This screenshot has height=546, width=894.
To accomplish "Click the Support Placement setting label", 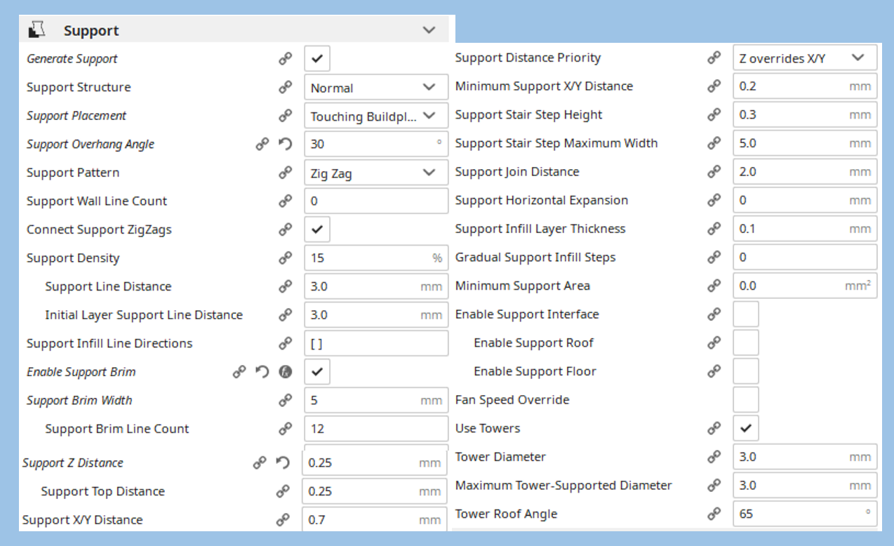I will click(76, 116).
